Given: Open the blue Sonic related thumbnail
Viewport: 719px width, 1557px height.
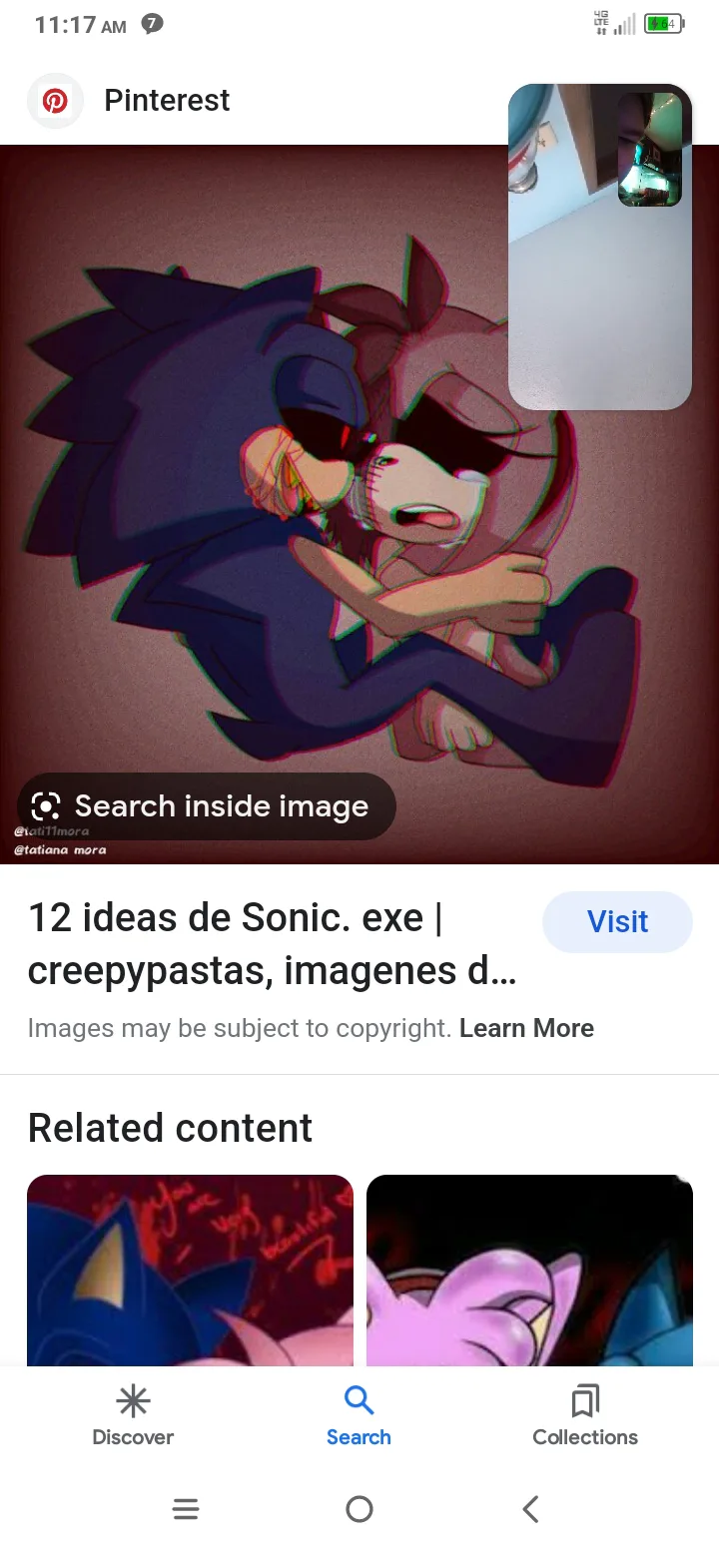Looking at the screenshot, I should coord(190,1271).
